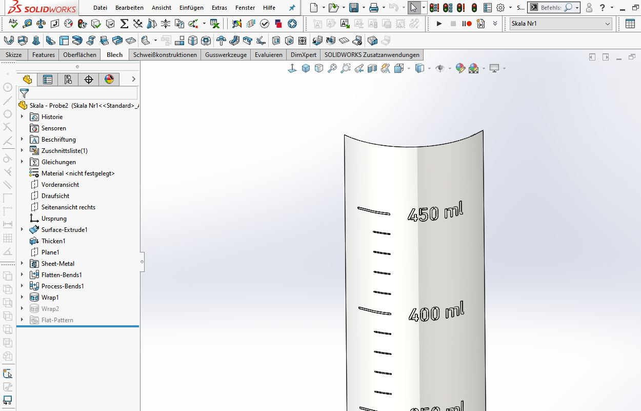Screen dimensions: 641x411
Task: Click the macro Record/Pause button
Action: click(467, 24)
